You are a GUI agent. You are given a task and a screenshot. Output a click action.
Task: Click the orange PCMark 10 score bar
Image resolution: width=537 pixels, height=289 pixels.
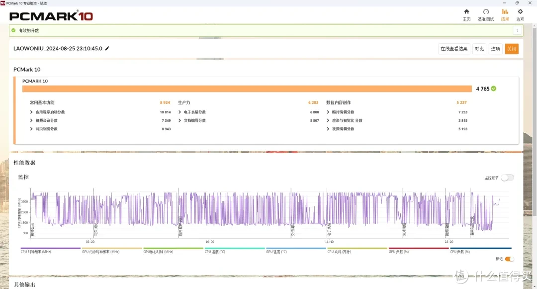point(247,89)
